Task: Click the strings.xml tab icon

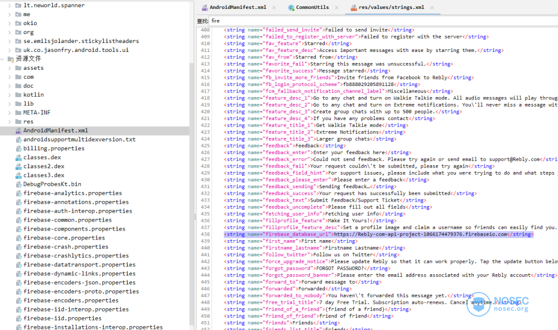Action: point(354,7)
